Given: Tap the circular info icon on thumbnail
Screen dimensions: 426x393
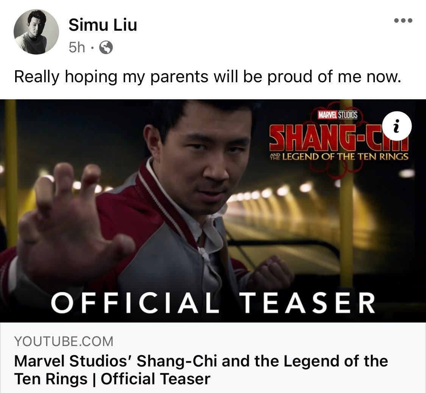Looking at the screenshot, I should (x=397, y=126).
